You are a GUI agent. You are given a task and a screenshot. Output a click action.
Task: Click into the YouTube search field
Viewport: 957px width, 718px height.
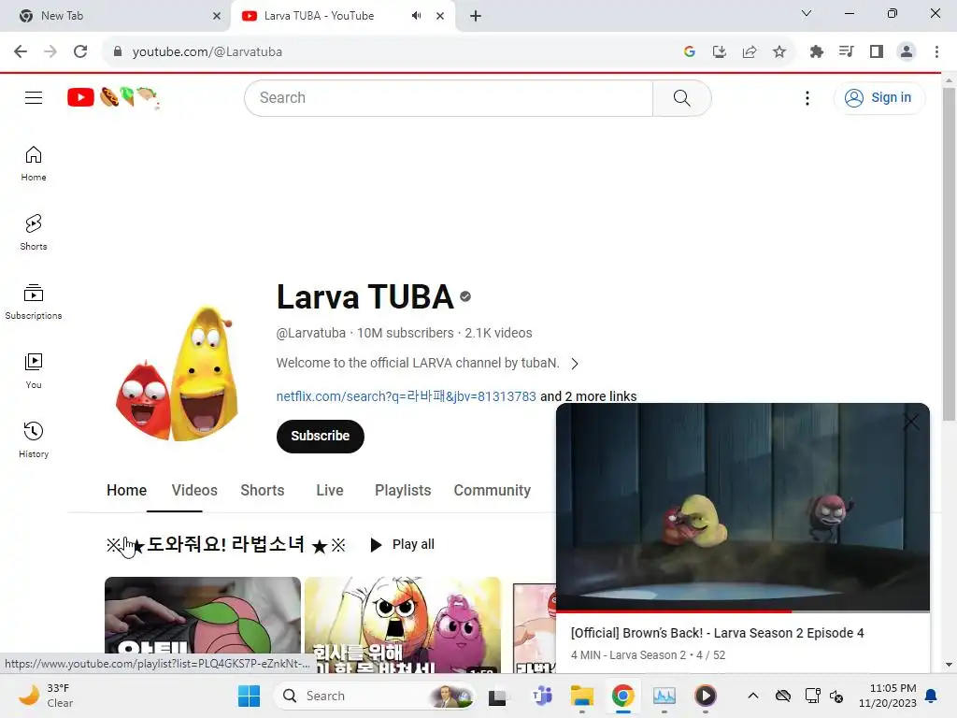coord(449,97)
